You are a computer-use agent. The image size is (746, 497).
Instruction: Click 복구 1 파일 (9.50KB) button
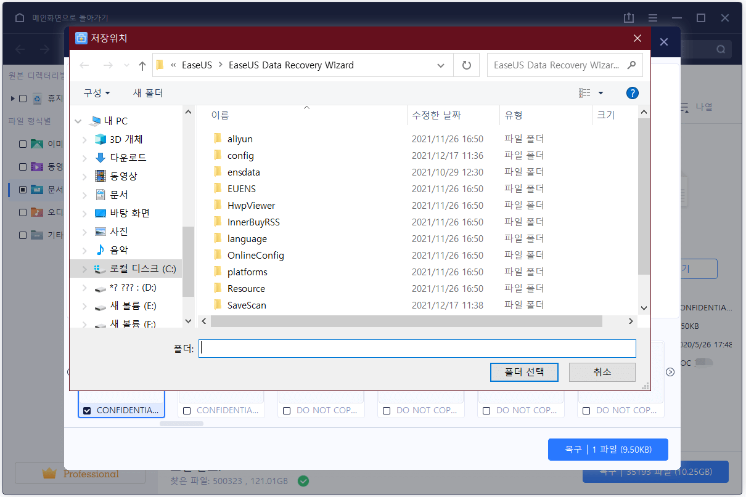tap(608, 450)
